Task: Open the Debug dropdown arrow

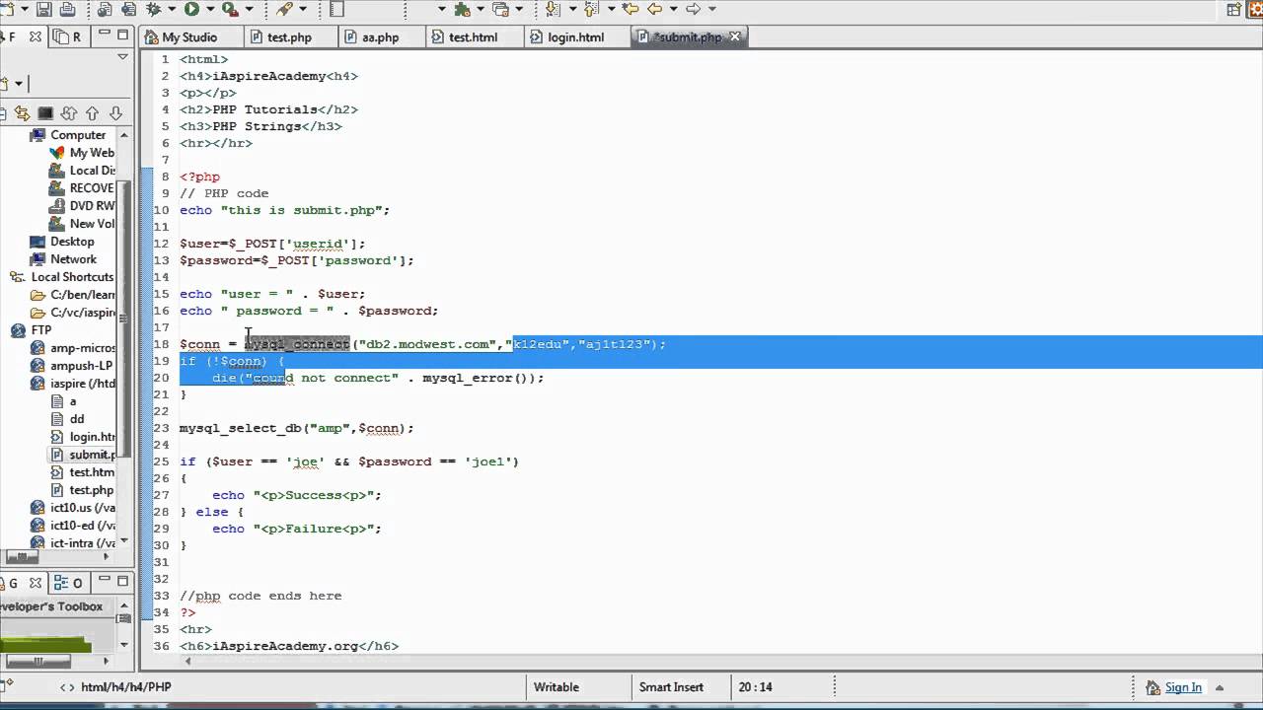Action: click(172, 9)
